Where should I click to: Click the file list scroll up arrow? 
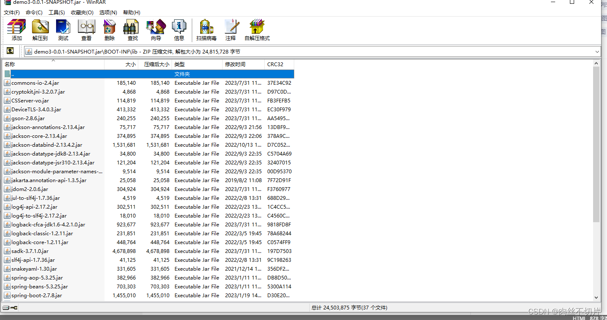[596, 63]
